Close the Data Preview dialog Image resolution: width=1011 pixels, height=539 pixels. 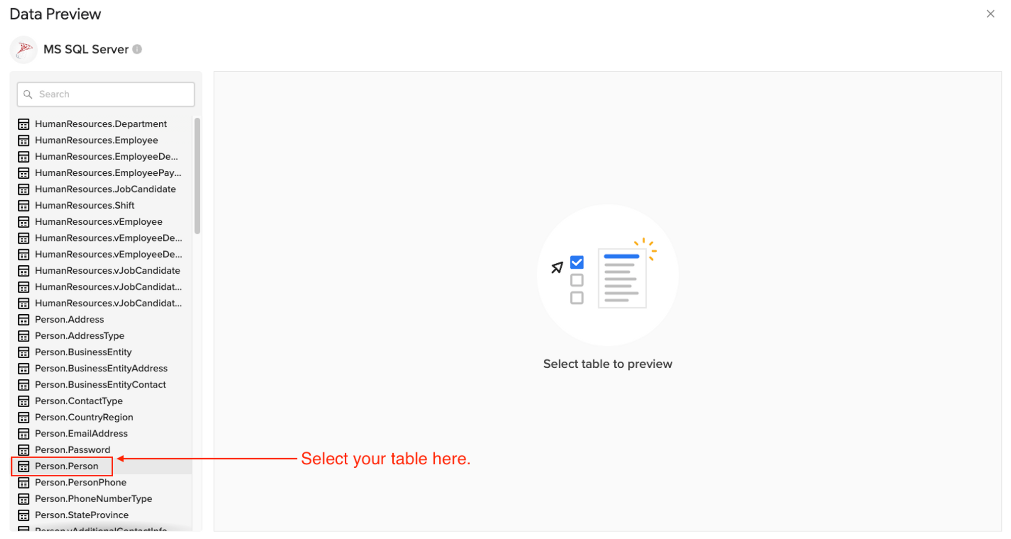pyautogui.click(x=990, y=14)
